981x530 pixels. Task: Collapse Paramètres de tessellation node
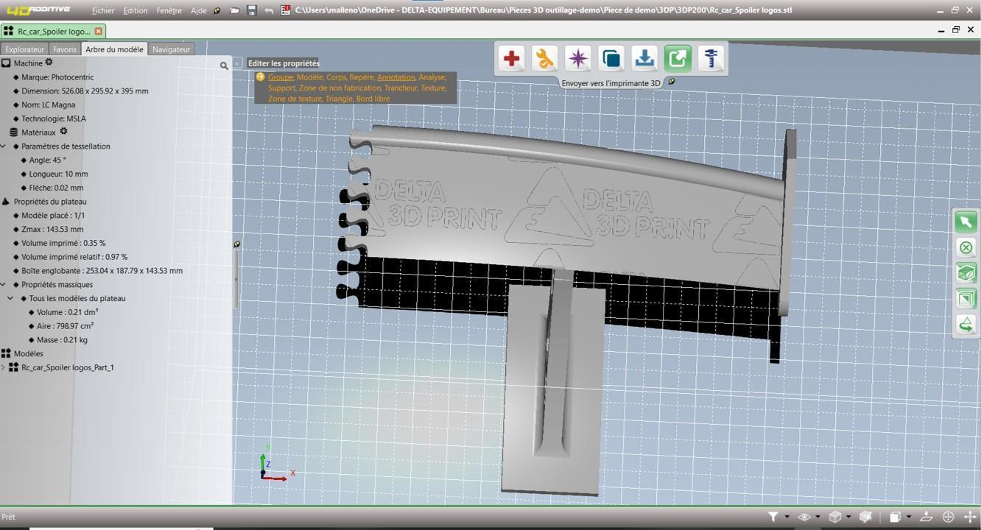(x=3, y=146)
